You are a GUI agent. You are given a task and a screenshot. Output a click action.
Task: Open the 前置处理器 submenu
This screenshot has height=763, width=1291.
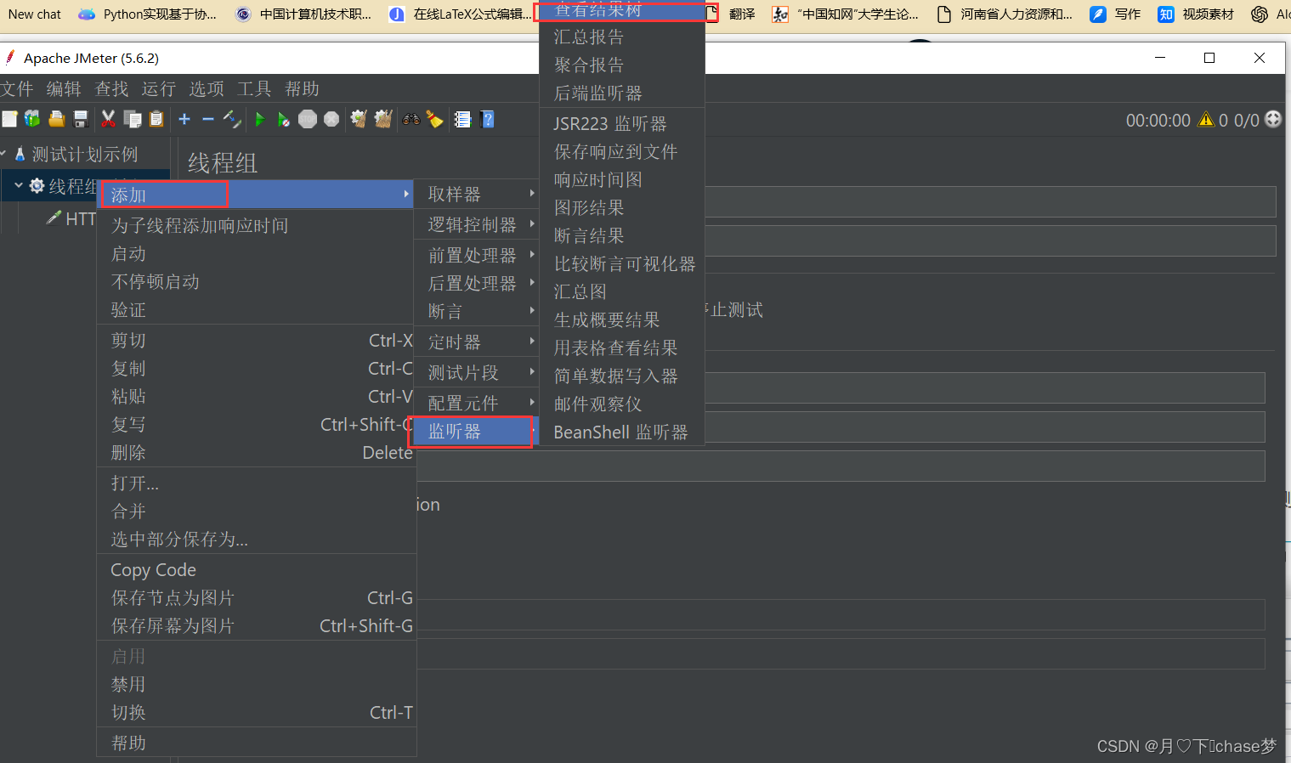pyautogui.click(x=477, y=256)
